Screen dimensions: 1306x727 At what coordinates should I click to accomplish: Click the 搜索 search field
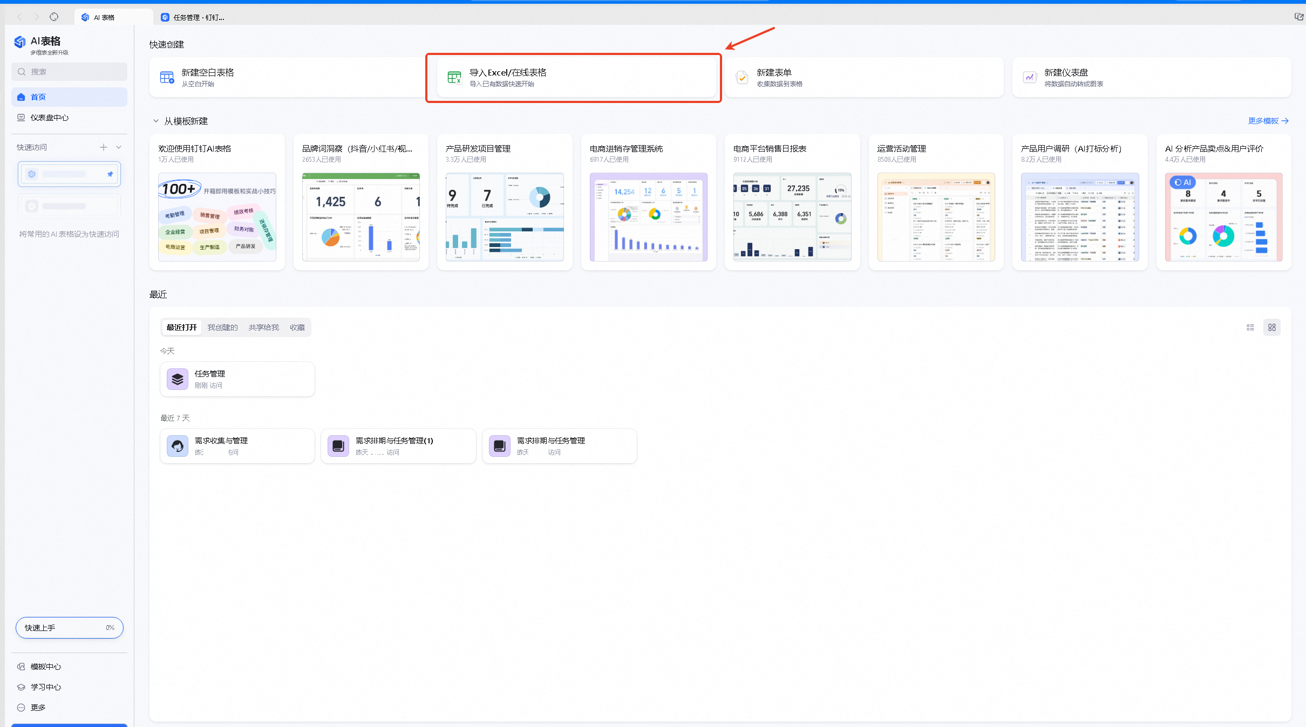coord(69,72)
